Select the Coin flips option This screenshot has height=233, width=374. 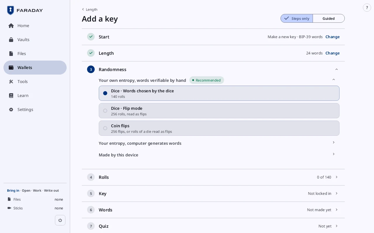pos(219,128)
